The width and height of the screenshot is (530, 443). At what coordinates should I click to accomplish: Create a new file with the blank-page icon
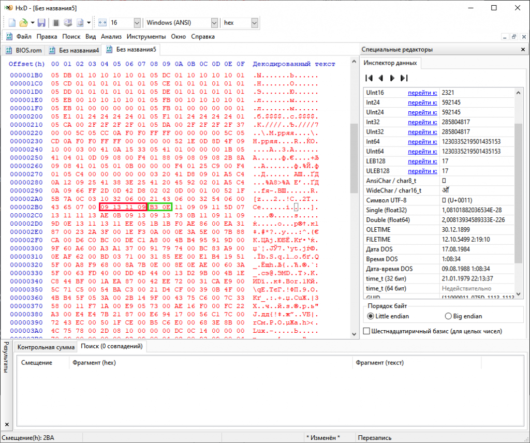(x=12, y=23)
